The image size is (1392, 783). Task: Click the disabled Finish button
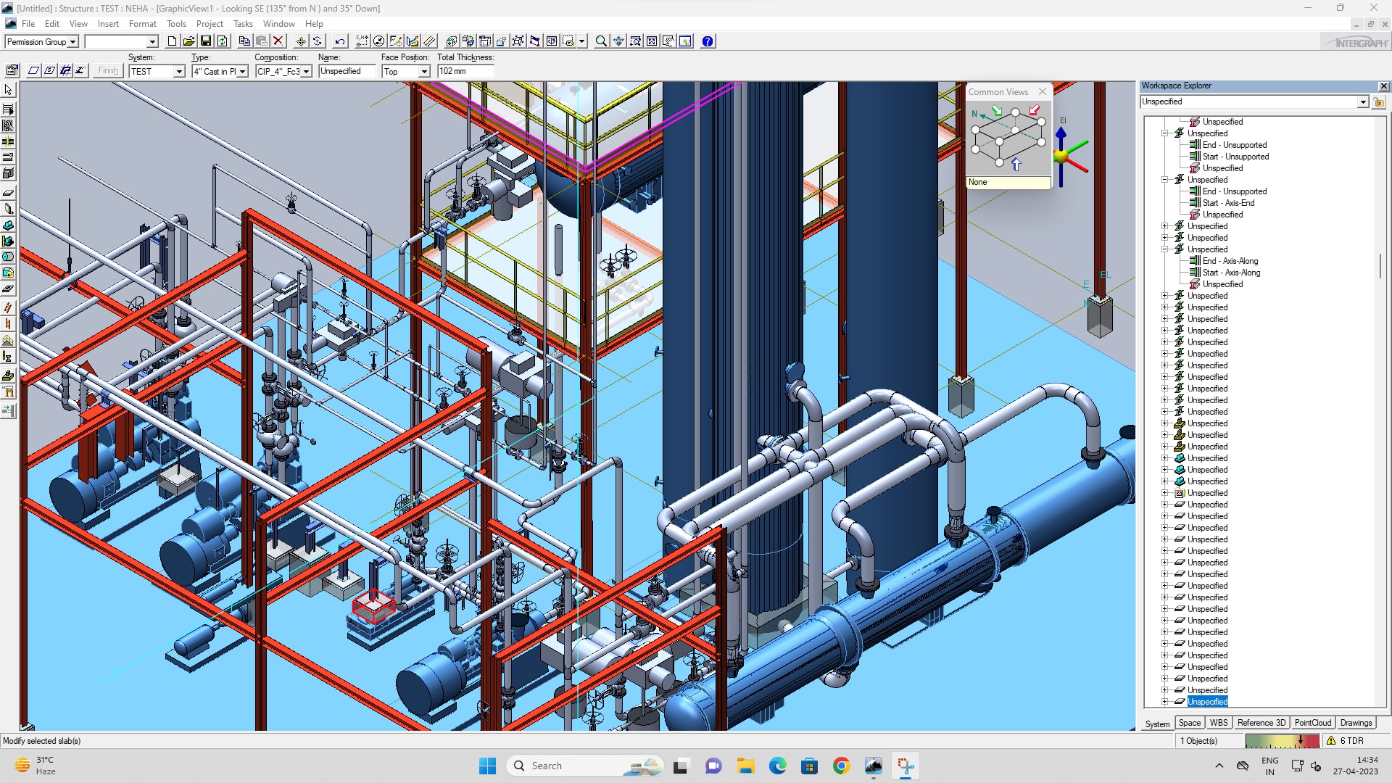coord(108,70)
